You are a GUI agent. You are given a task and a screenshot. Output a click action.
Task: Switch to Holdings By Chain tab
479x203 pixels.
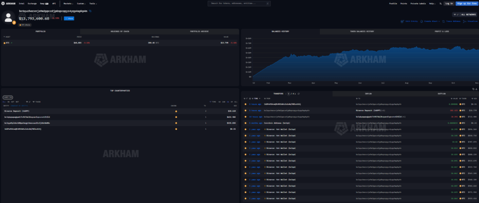[x=120, y=31]
